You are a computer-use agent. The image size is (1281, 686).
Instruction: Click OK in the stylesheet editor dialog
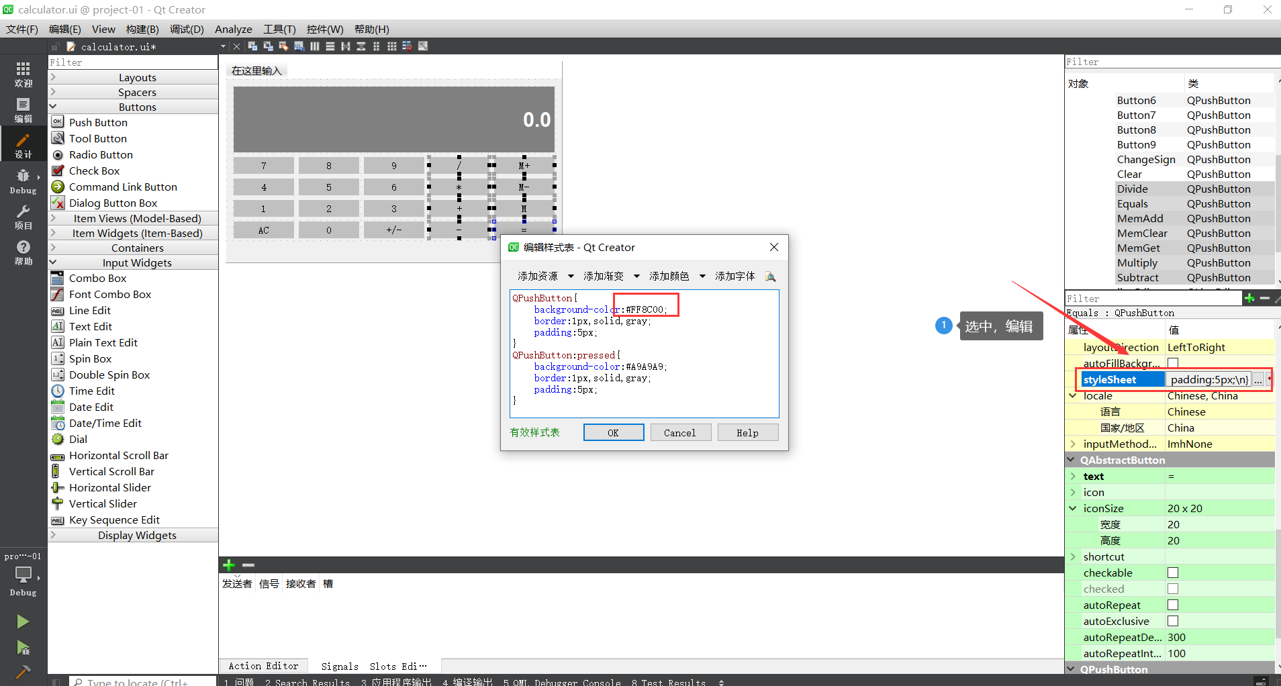coord(613,432)
